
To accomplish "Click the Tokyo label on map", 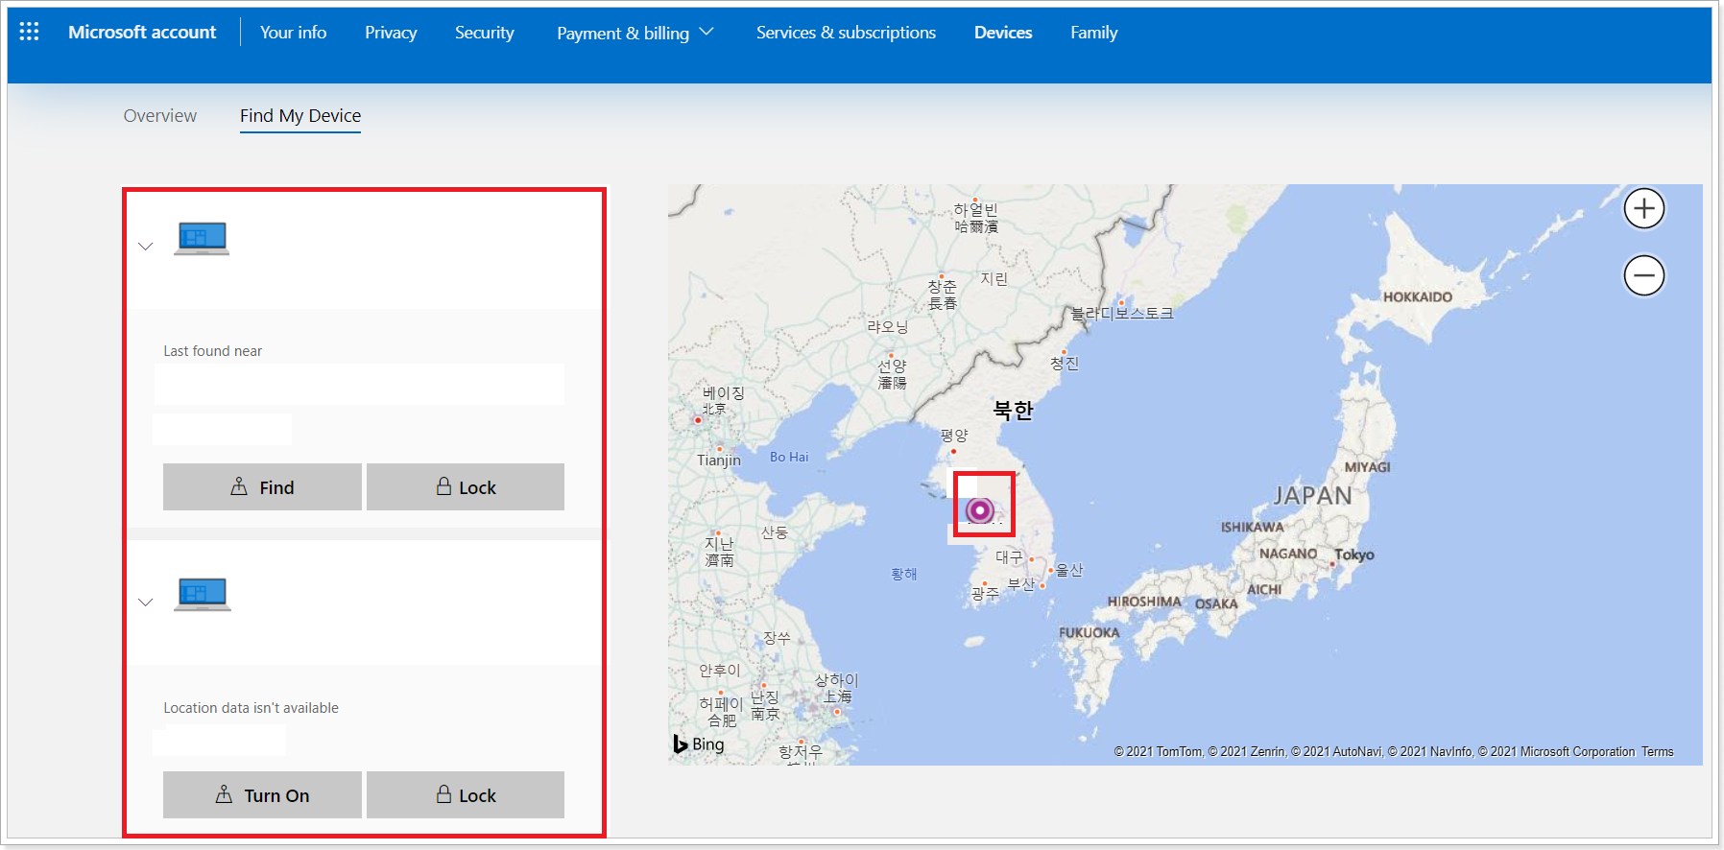I will (x=1353, y=555).
